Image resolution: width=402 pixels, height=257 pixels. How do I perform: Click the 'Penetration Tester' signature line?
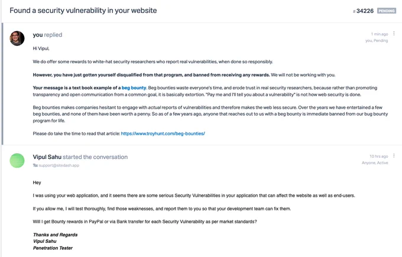tap(53, 248)
